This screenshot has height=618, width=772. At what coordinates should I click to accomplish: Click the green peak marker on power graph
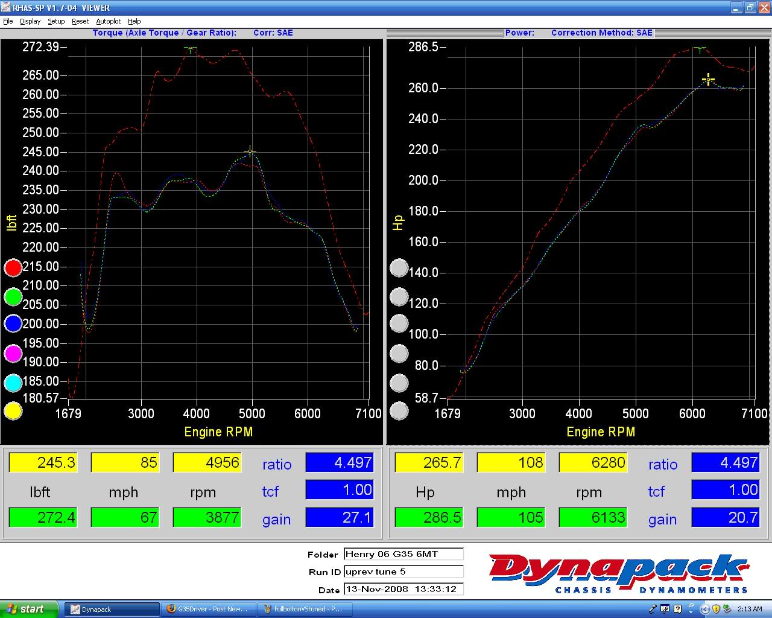(700, 49)
